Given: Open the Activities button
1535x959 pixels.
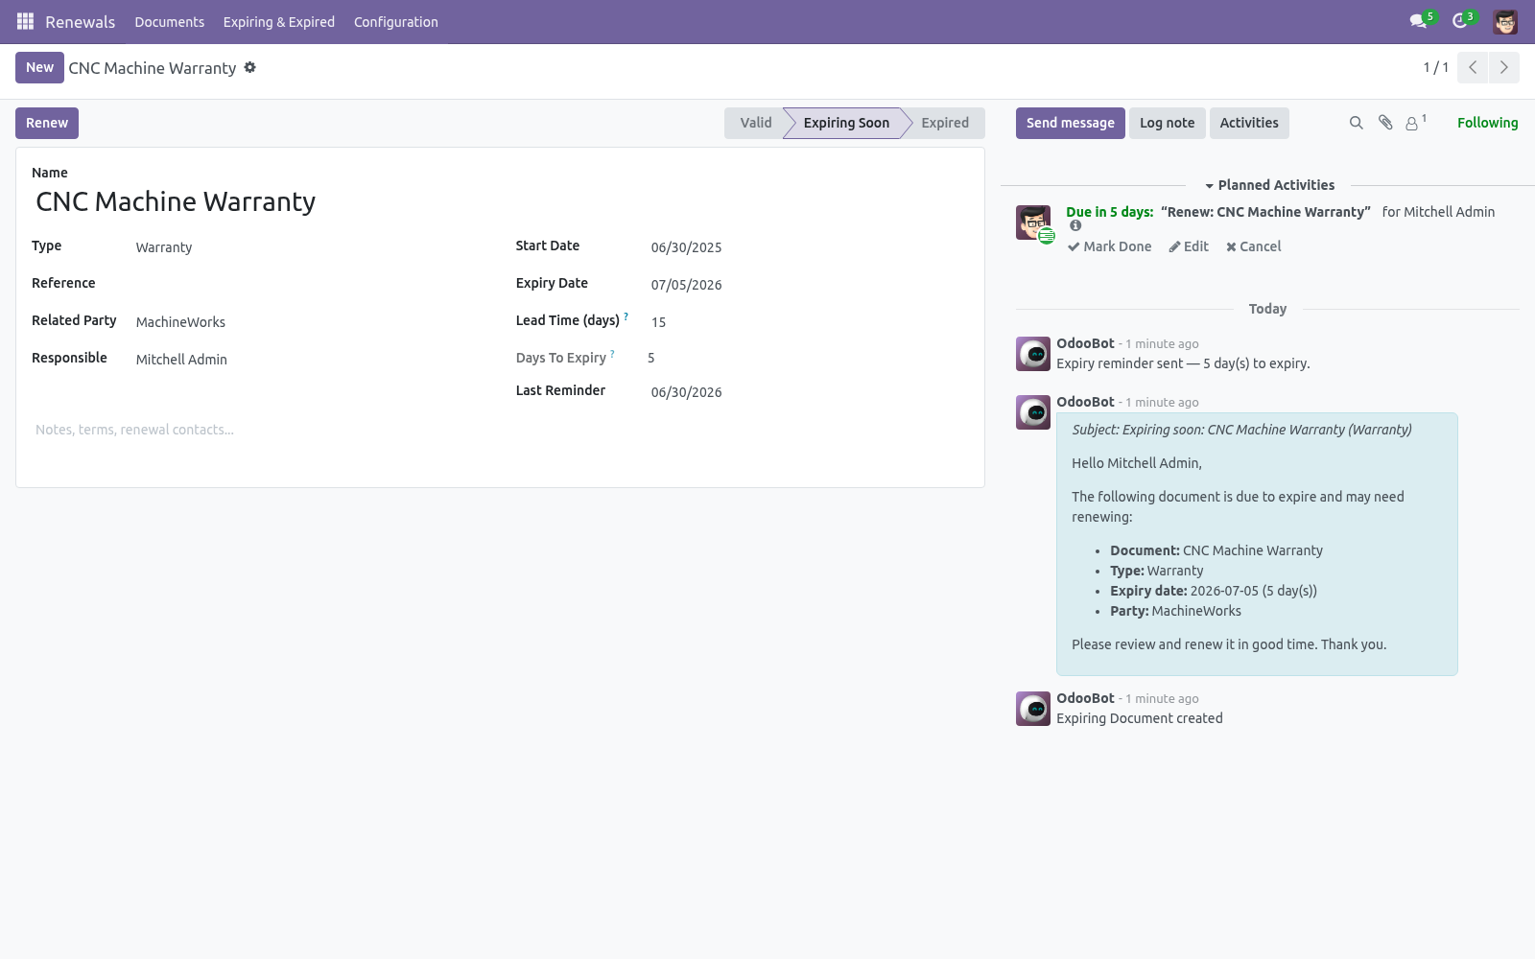Looking at the screenshot, I should 1249,123.
